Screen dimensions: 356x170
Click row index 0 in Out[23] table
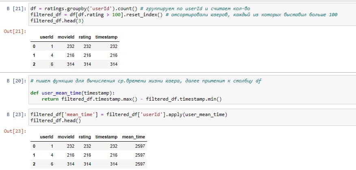click(34, 146)
